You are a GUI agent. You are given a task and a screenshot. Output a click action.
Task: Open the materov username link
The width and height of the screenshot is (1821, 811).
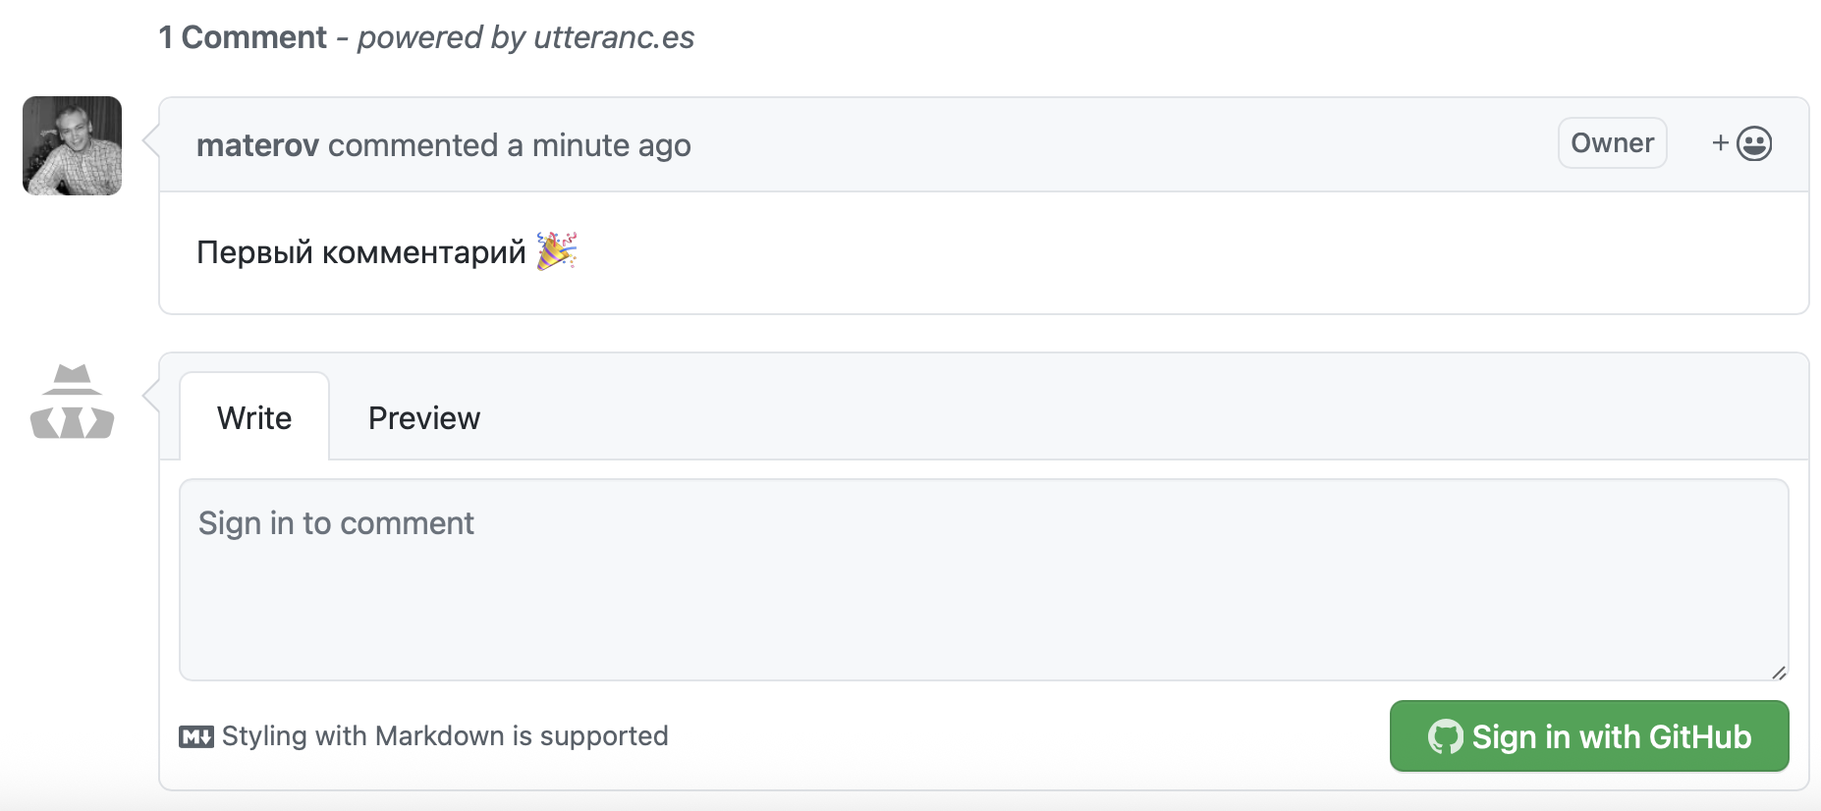click(257, 145)
